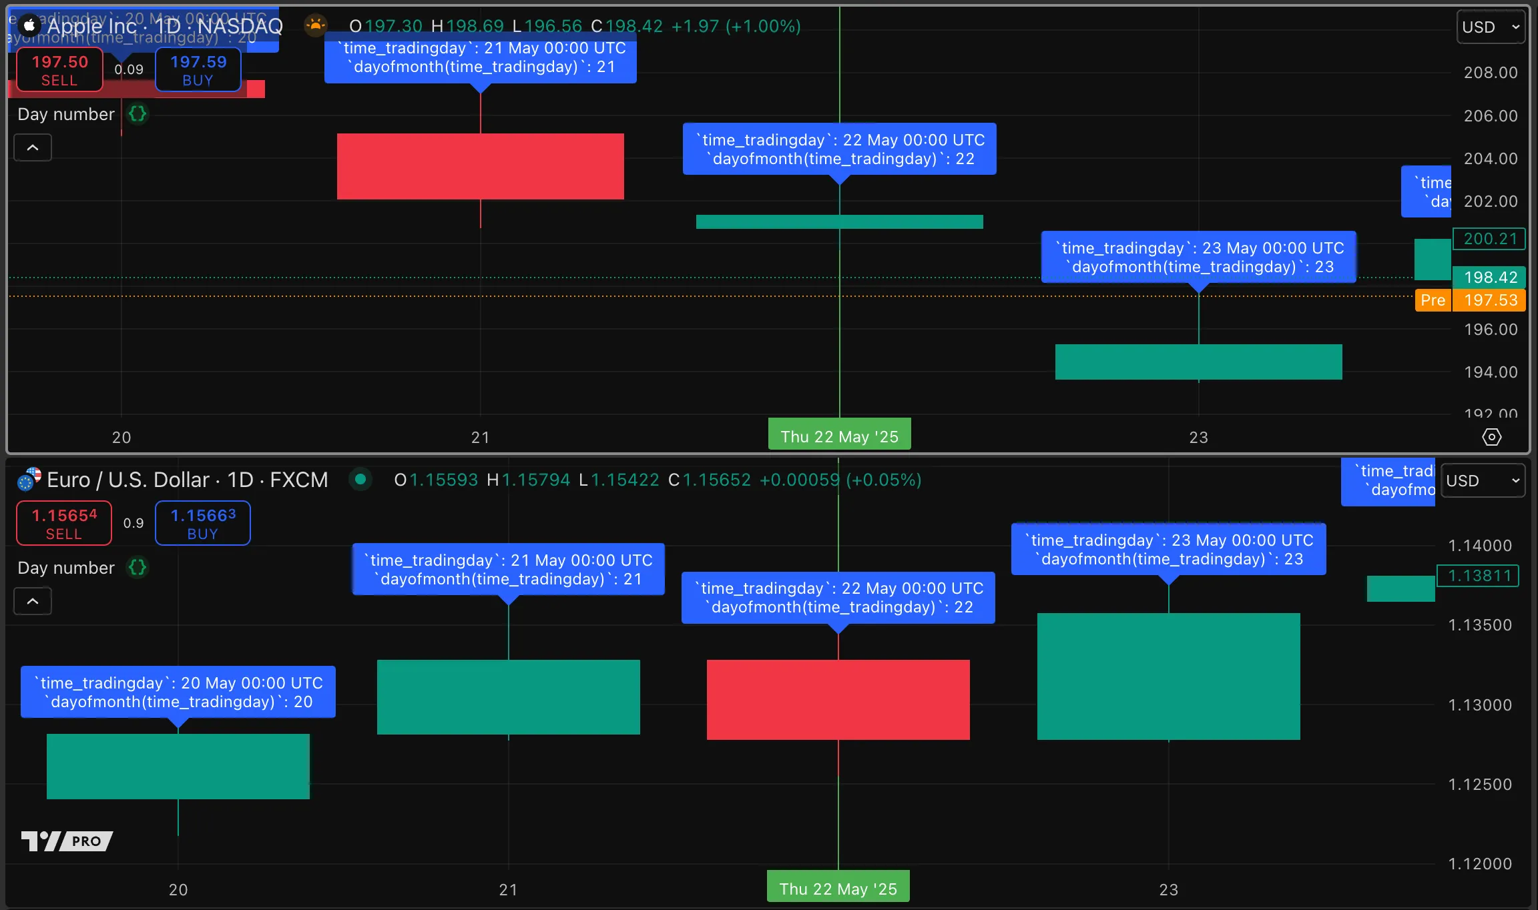1538x910 pixels.
Task: Open chart settings hexagon gear icon
Action: point(1491,437)
